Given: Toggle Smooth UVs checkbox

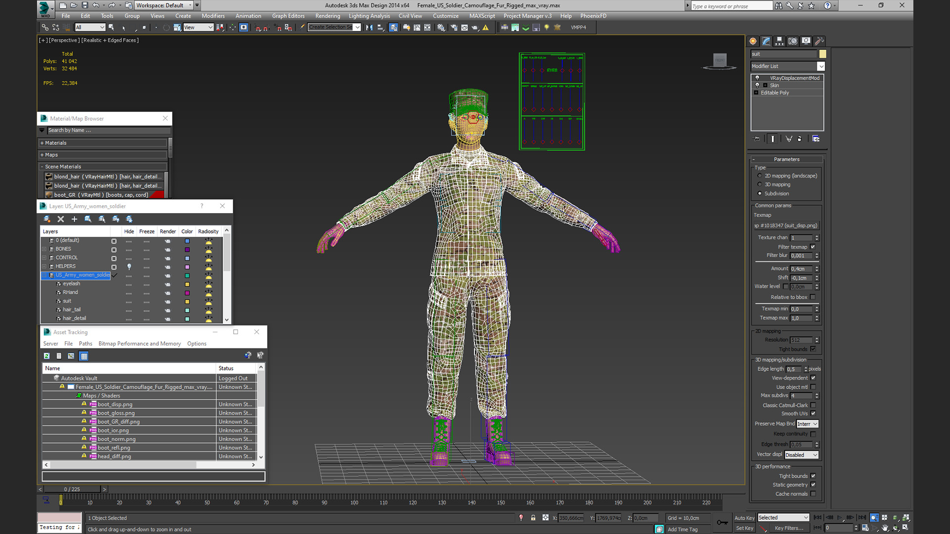Looking at the screenshot, I should point(813,413).
